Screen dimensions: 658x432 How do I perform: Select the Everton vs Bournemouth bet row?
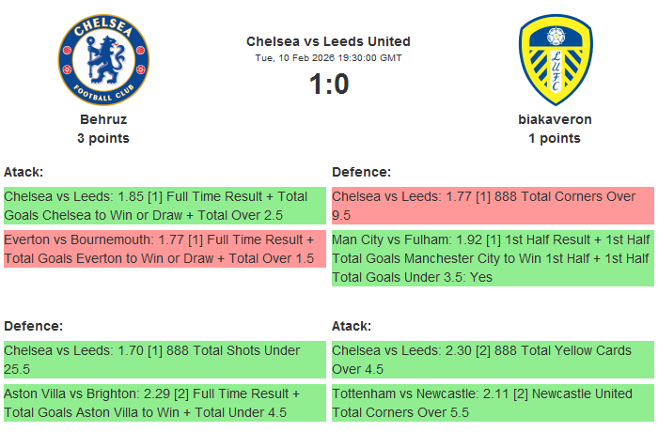coord(164,249)
